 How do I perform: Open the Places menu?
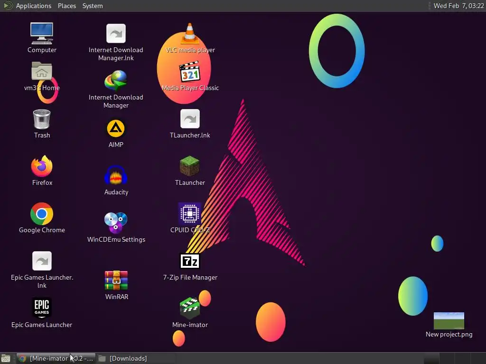67,6
